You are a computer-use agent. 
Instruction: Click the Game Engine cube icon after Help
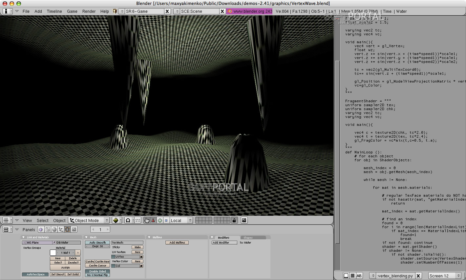(115, 11)
